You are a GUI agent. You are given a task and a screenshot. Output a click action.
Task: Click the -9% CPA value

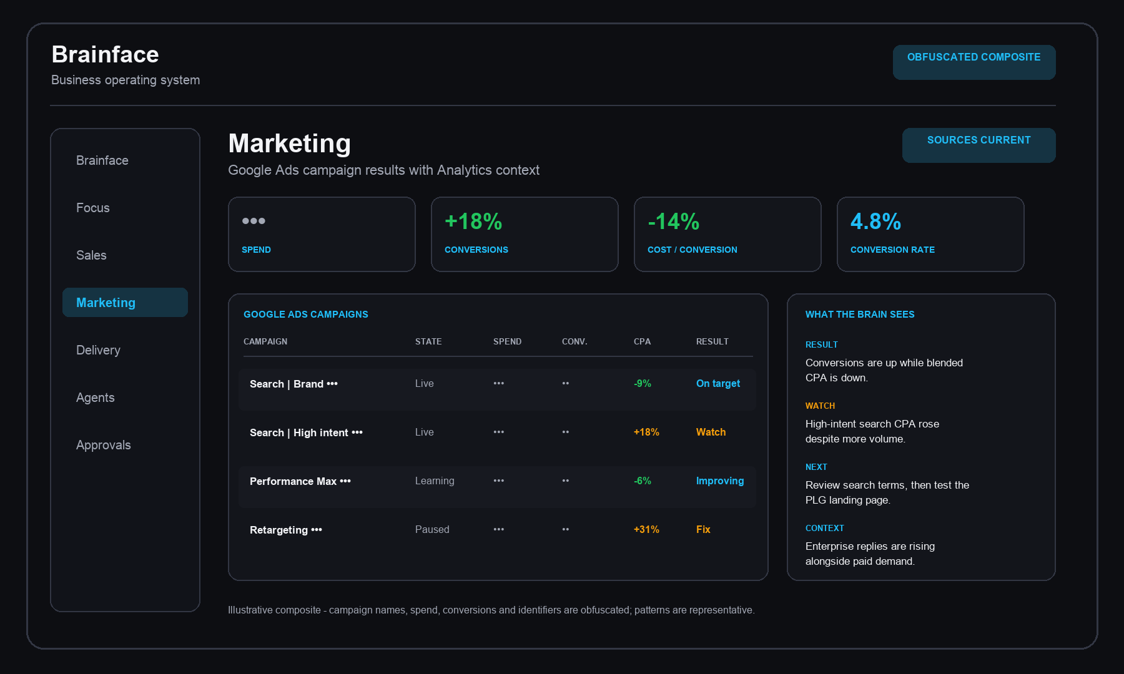click(642, 383)
